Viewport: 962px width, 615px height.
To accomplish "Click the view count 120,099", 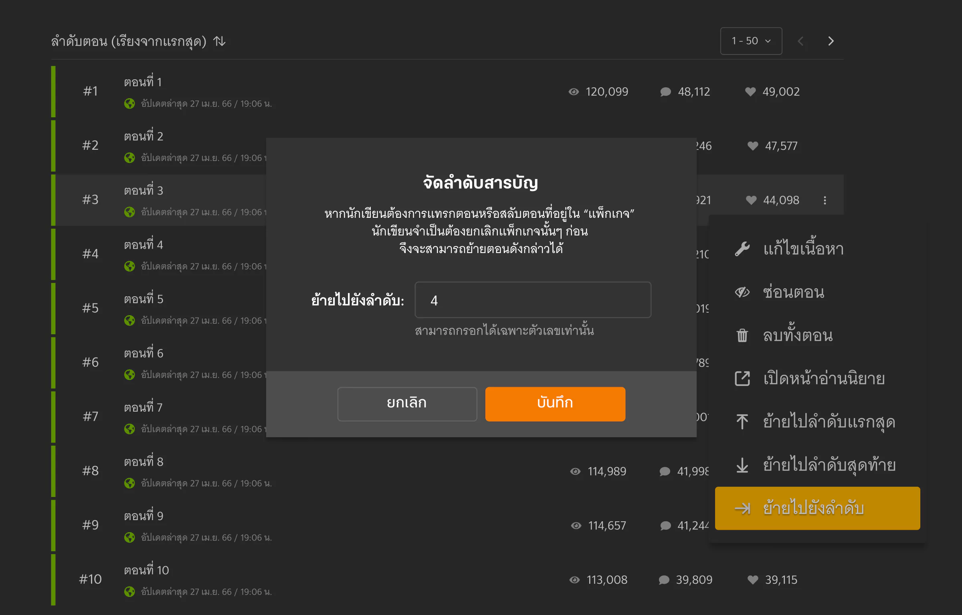I will (607, 92).
